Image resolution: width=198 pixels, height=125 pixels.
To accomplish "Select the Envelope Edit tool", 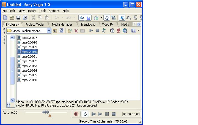I will [x=129, y=18].
